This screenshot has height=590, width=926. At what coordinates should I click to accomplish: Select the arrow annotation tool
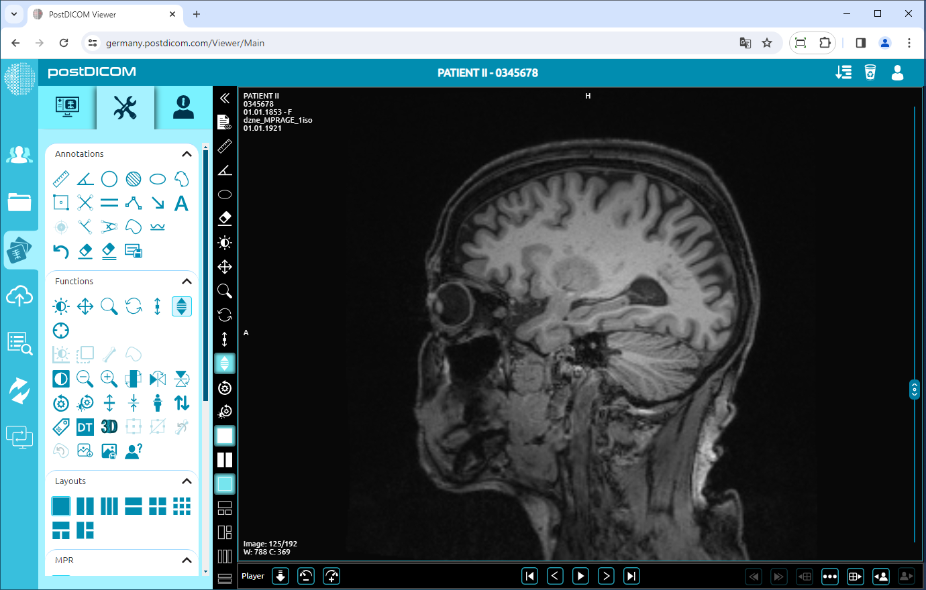click(x=157, y=202)
